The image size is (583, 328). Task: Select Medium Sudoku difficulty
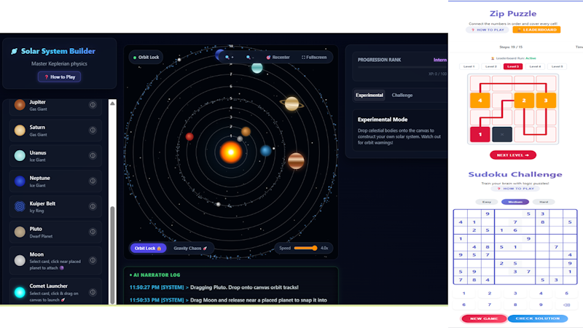pyautogui.click(x=515, y=202)
